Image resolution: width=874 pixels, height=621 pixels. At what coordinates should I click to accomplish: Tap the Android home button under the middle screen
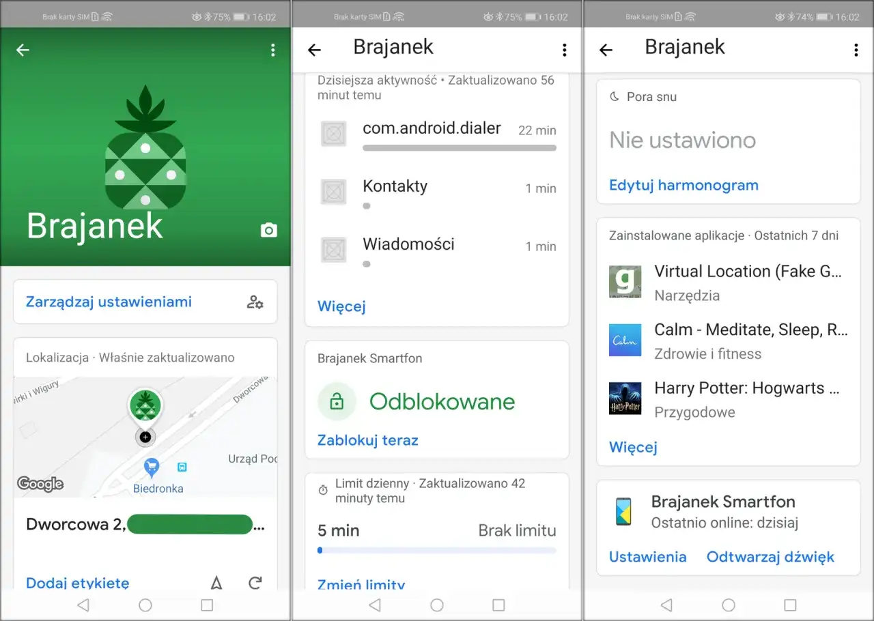tap(437, 605)
